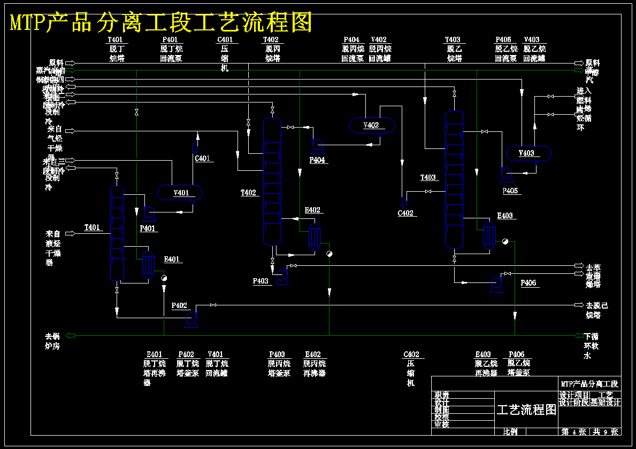Select the T402 depropanizer column symbol

tap(272, 182)
